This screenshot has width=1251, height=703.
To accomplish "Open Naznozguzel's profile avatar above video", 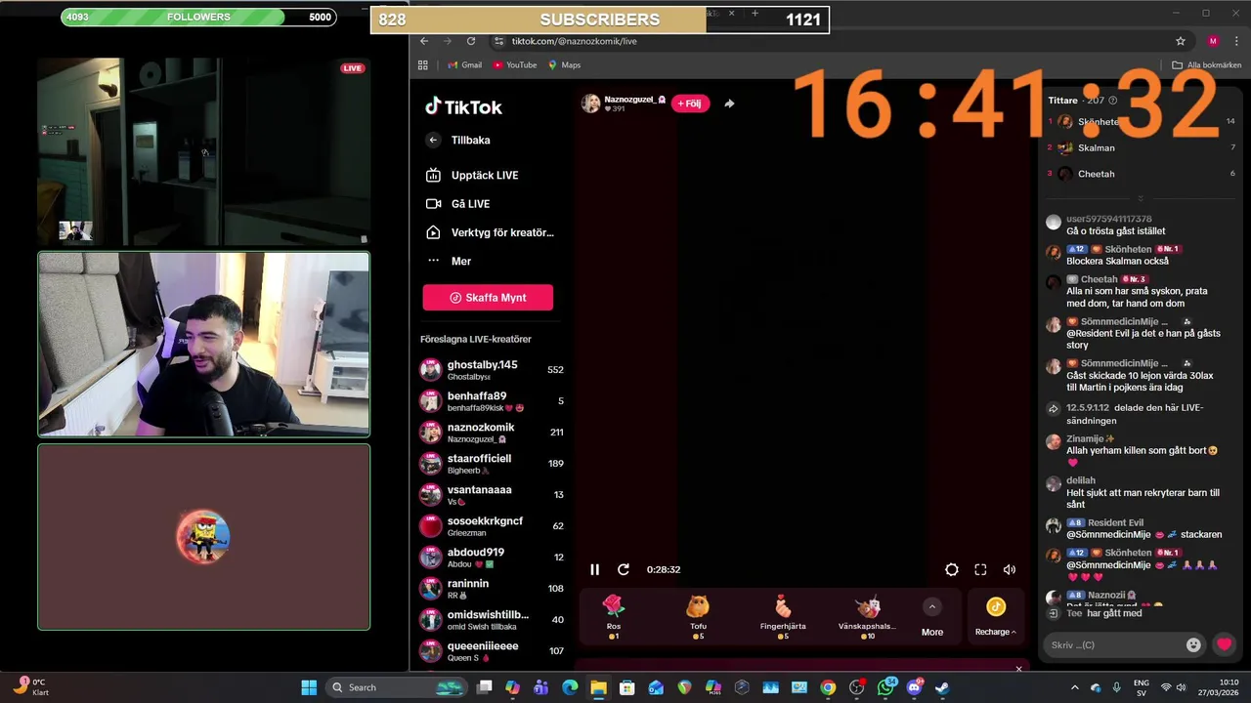I will (x=590, y=103).
